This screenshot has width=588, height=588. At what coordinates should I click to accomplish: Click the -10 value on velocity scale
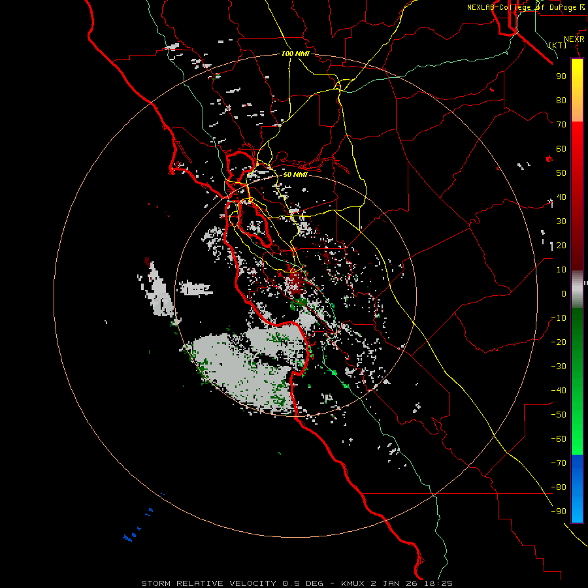559,318
